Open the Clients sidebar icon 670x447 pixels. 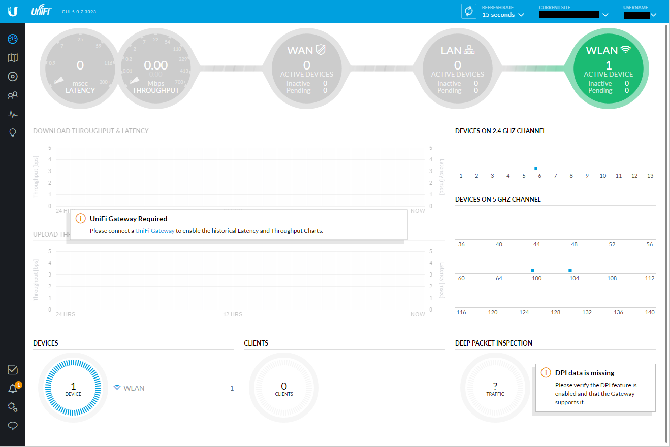coord(13,95)
